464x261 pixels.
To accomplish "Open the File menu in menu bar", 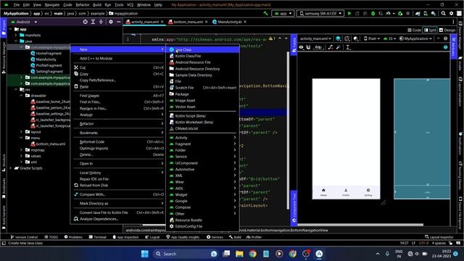I will [17, 5].
